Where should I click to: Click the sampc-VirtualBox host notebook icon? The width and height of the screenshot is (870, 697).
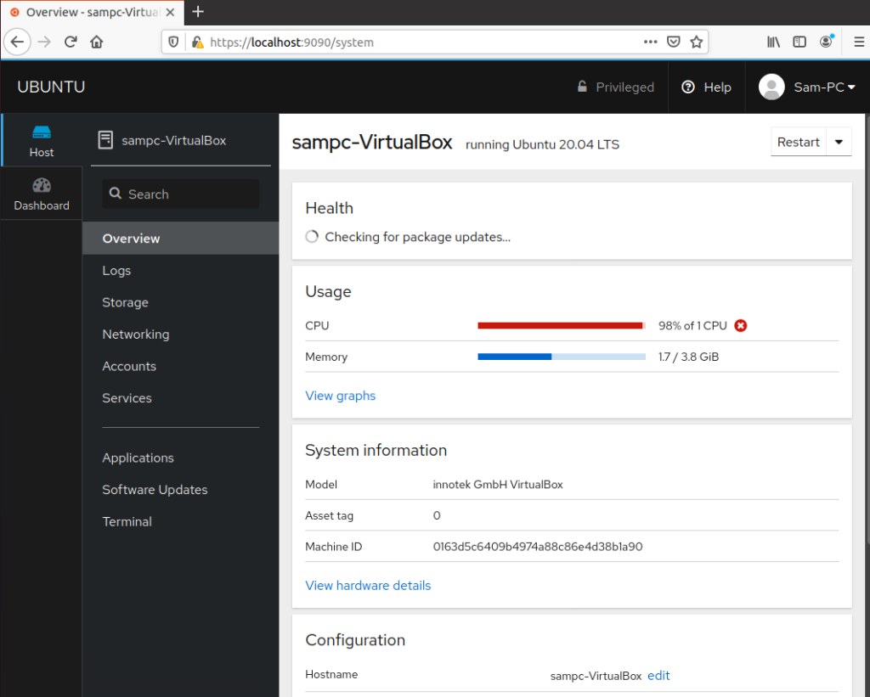(x=105, y=138)
